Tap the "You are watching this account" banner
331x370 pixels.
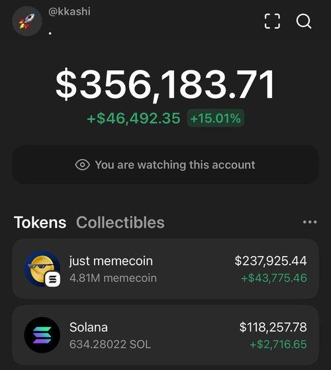(x=165, y=164)
